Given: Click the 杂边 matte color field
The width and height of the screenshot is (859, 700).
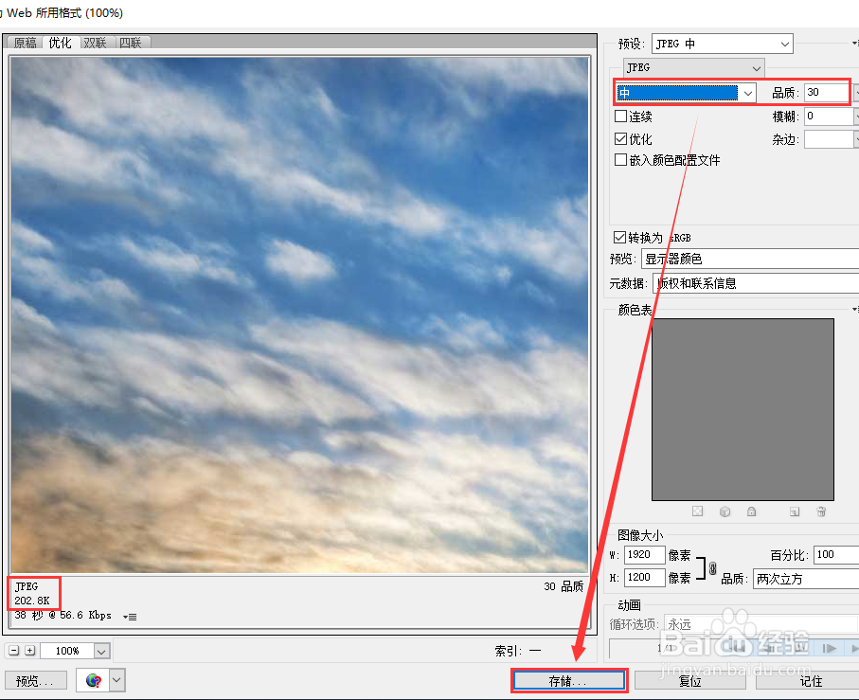Looking at the screenshot, I should (x=829, y=139).
